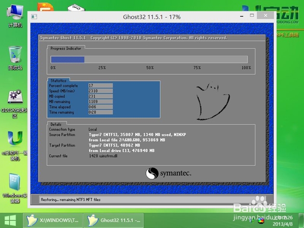
Task: Click the MB copied value 231
Action: pyautogui.click(x=100, y=96)
